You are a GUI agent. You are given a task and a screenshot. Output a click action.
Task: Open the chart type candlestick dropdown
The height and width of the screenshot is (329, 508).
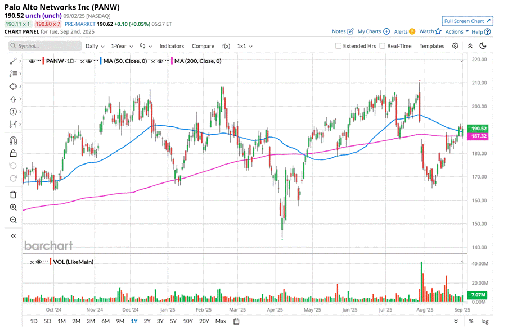[x=146, y=46]
